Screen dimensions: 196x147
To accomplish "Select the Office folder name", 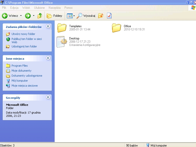I will click(127, 26).
